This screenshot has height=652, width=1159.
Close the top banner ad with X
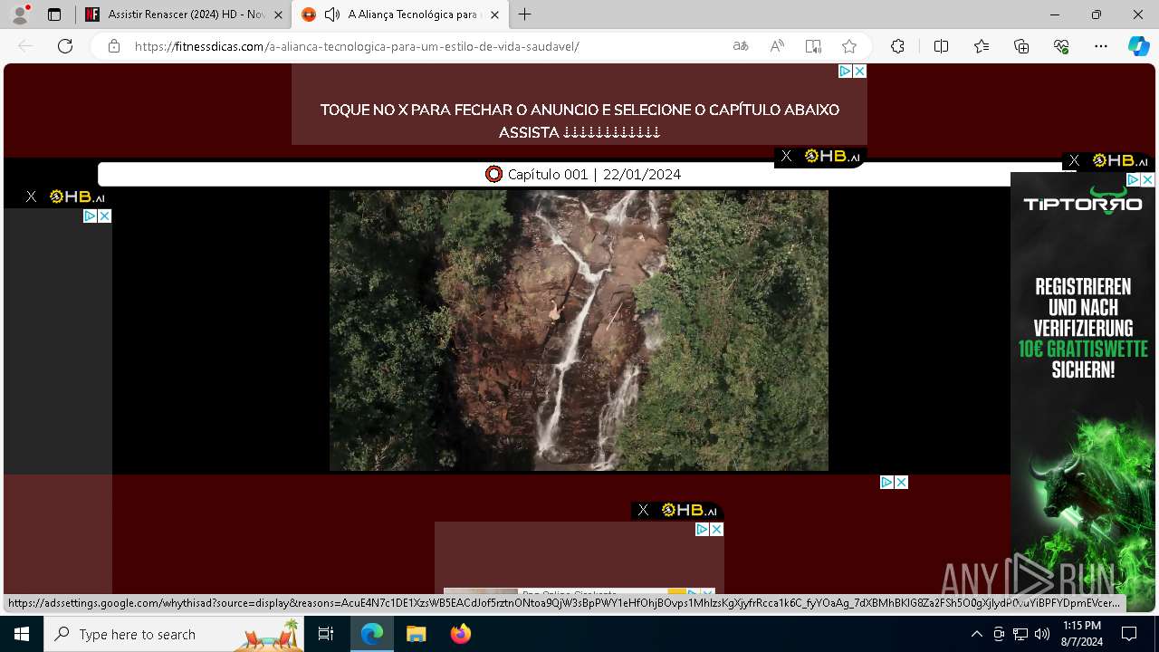[x=860, y=71]
